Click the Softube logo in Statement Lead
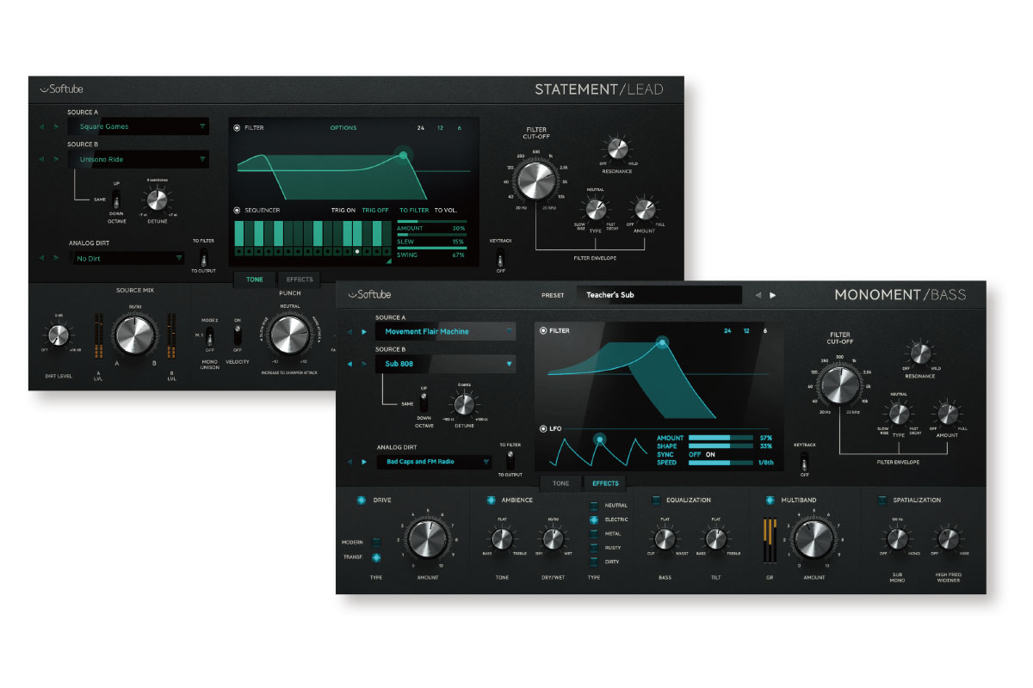This screenshot has height=688, width=1033. point(62,89)
